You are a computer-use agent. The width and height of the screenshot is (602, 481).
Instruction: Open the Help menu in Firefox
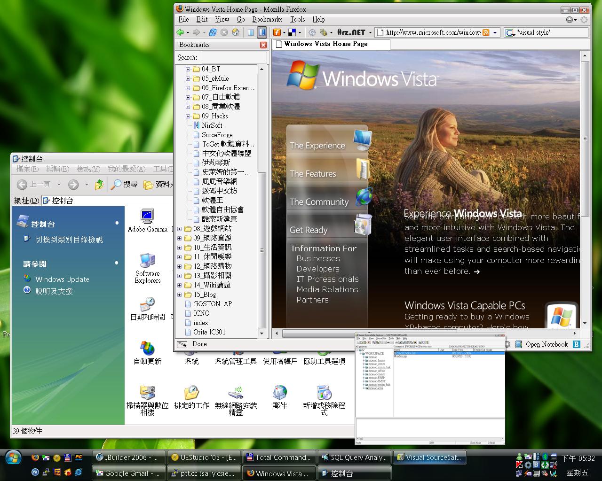pos(319,19)
